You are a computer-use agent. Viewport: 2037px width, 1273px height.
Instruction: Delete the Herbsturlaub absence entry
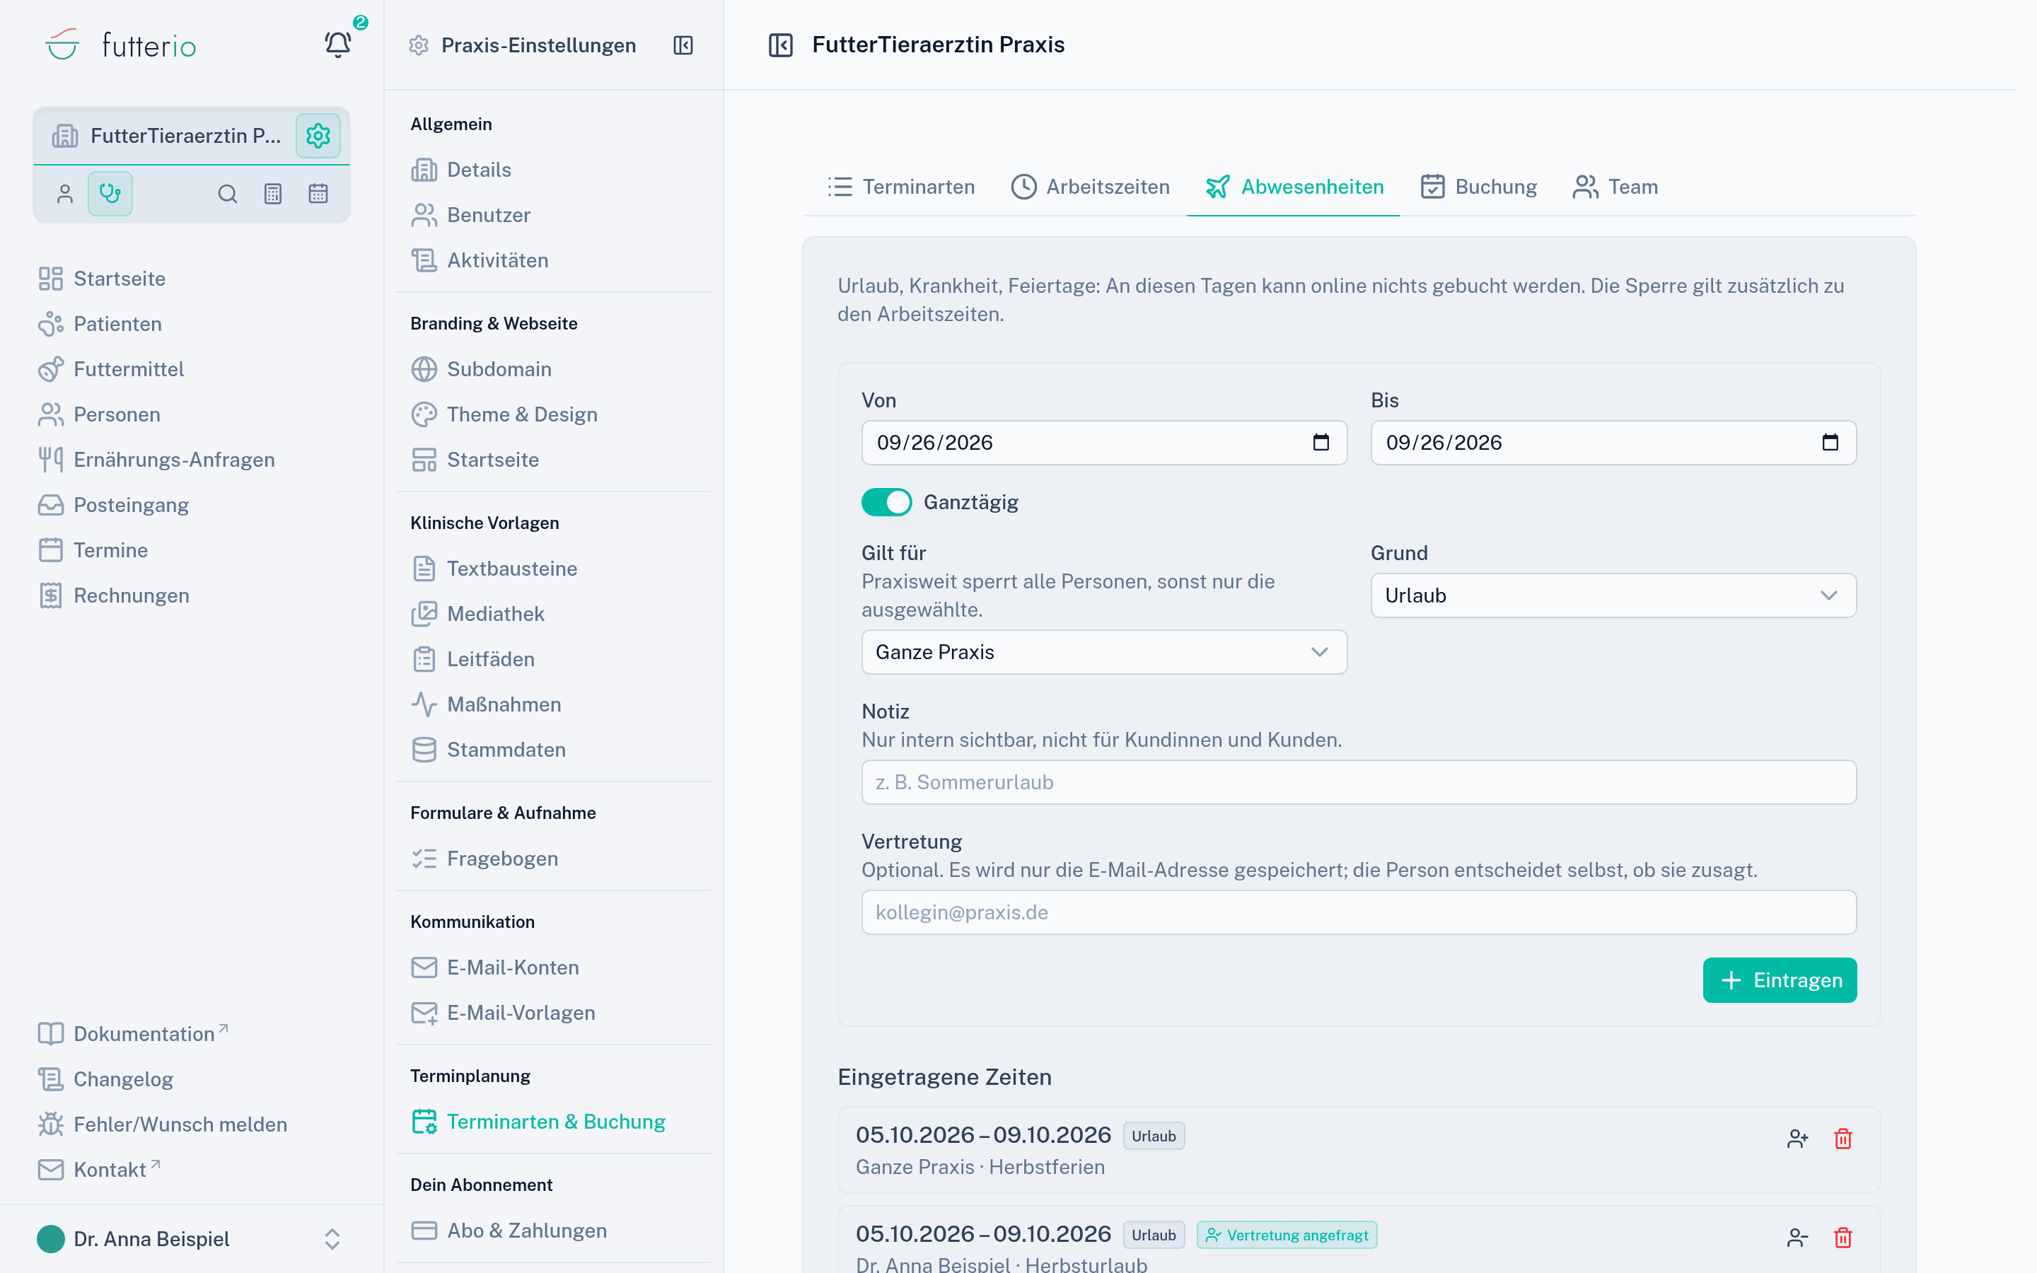coord(1842,1237)
